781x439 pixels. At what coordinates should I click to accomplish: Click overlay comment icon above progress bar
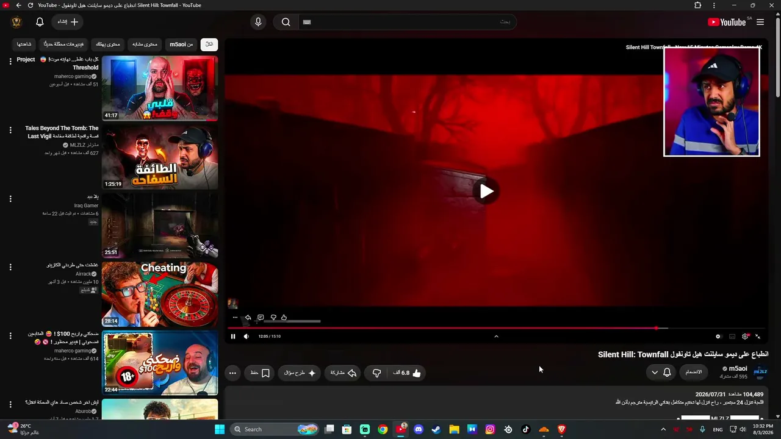tap(261, 318)
